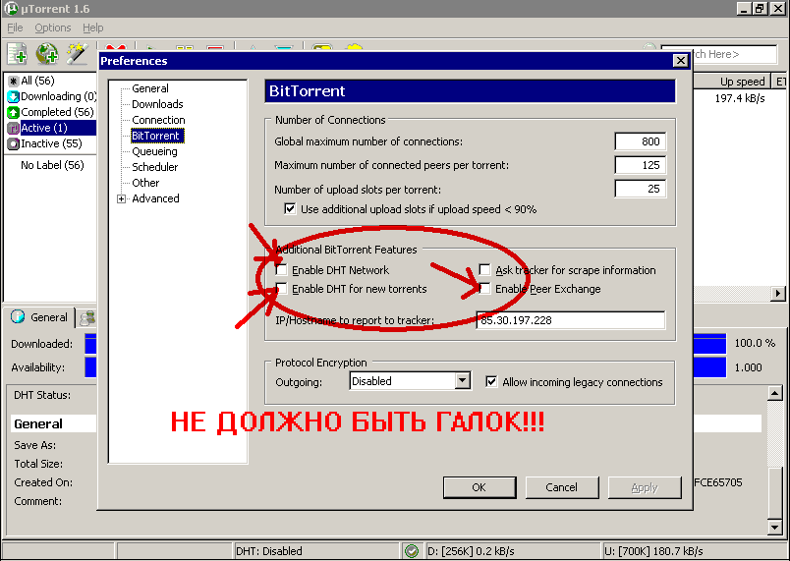Click the Create New Torrent wand icon
This screenshot has height=561, width=790.
pyautogui.click(x=77, y=54)
